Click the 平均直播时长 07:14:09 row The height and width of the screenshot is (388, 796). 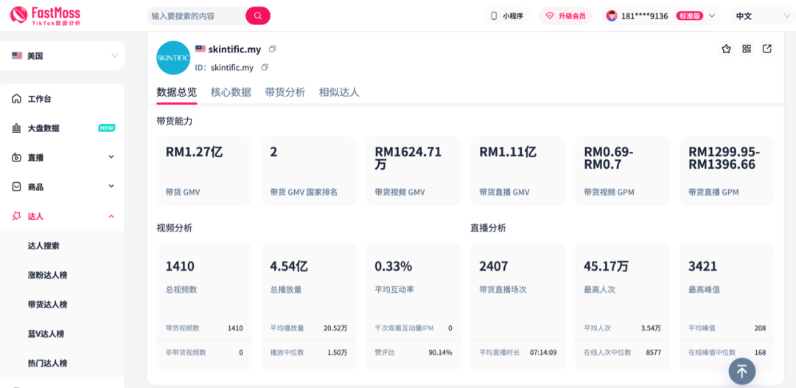[518, 353]
